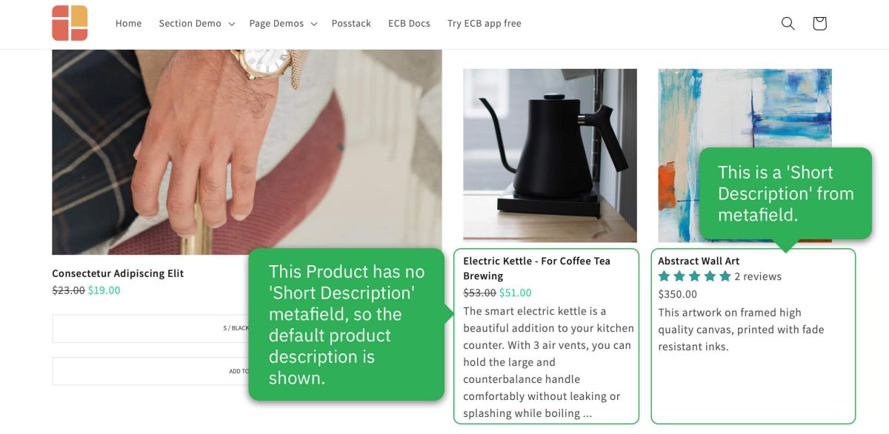Screen dimensions: 889x434
Task: Open the search magnifier icon
Action: pyautogui.click(x=788, y=24)
